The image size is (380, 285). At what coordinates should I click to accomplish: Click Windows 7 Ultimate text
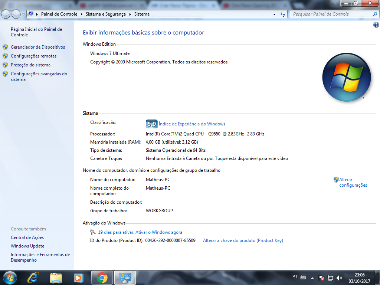tap(110, 53)
